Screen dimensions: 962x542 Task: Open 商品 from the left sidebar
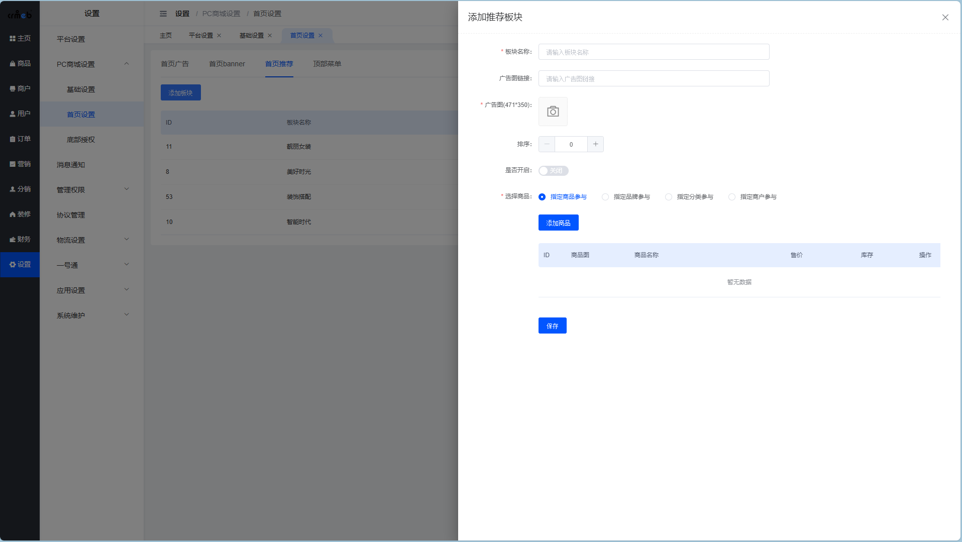point(20,63)
